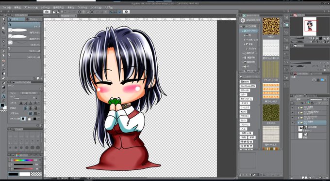
Task: Toggle the first snap button in command bar
Action: (111, 12)
